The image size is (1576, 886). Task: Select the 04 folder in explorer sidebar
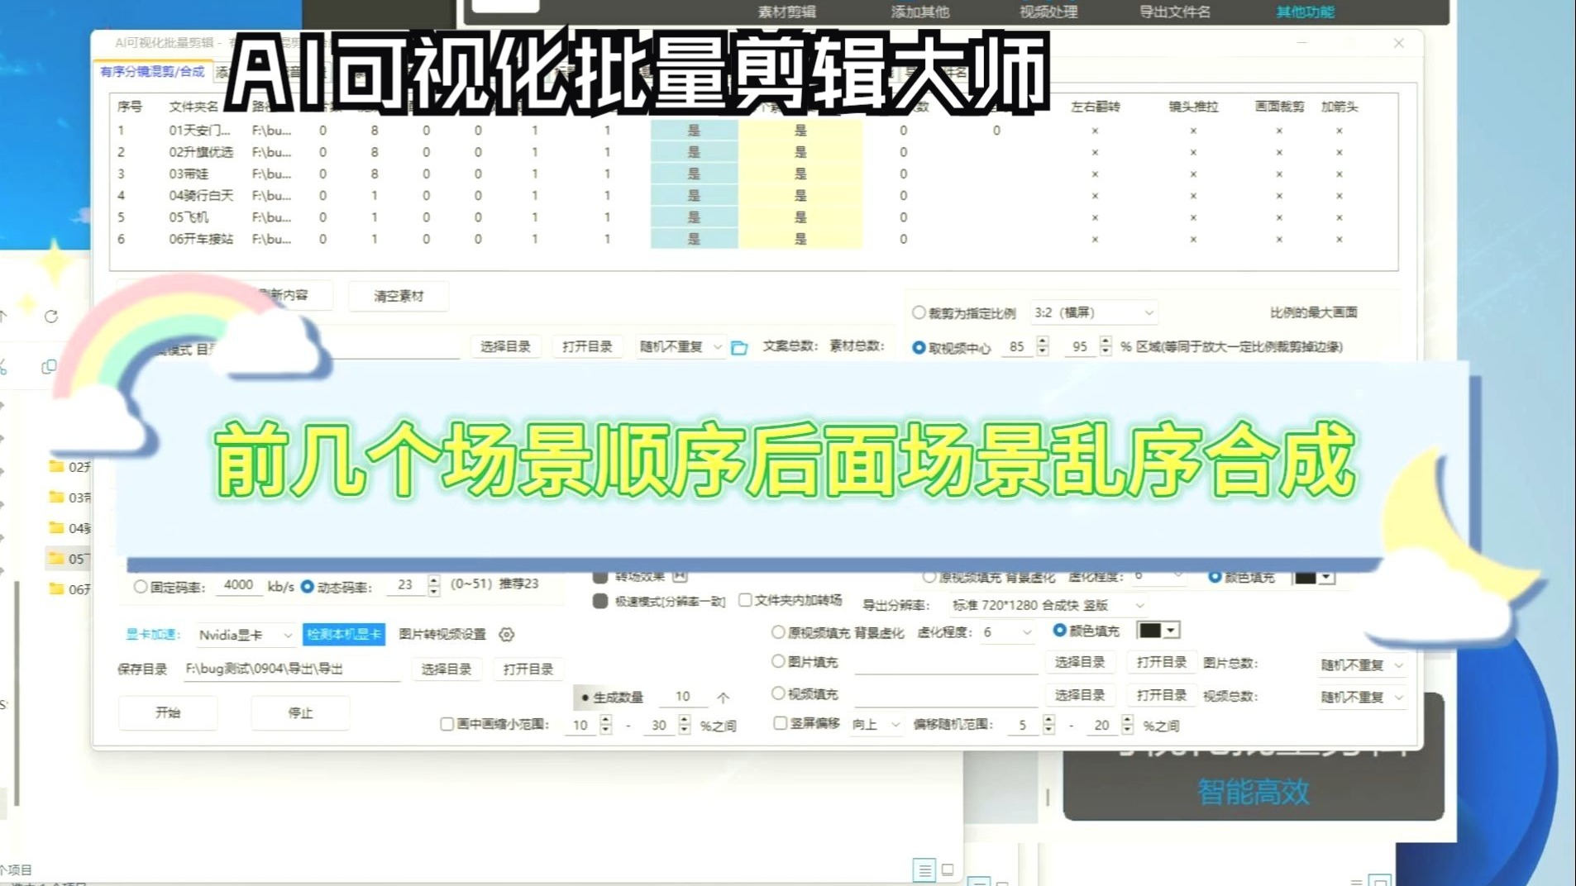pyautogui.click(x=69, y=528)
